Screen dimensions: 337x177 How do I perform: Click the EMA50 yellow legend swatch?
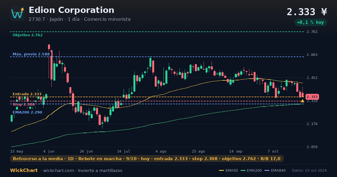221,171
